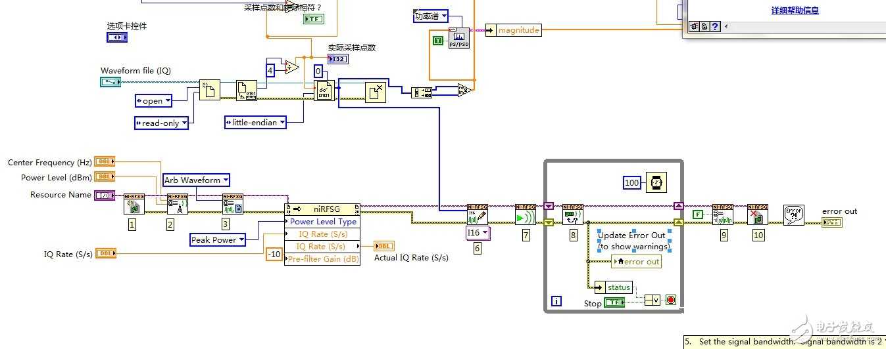The height and width of the screenshot is (349, 886).
Task: Select the 选项卡控件 tab control terminal
Action: 117,37
